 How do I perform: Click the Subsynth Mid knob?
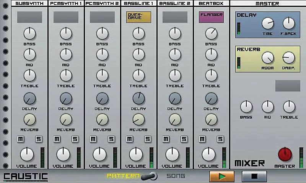pos(30,55)
